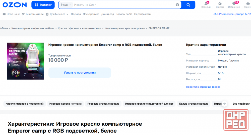Open 'Билеты, отели' section

(x=33, y=14)
